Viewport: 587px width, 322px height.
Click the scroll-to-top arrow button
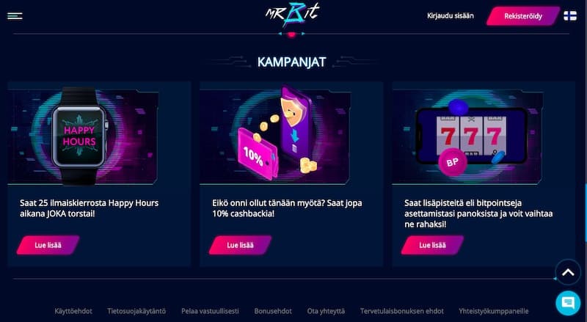point(568,272)
